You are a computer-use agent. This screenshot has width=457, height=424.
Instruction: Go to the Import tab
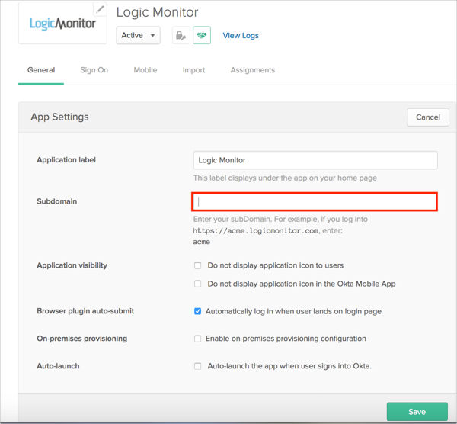(x=193, y=70)
